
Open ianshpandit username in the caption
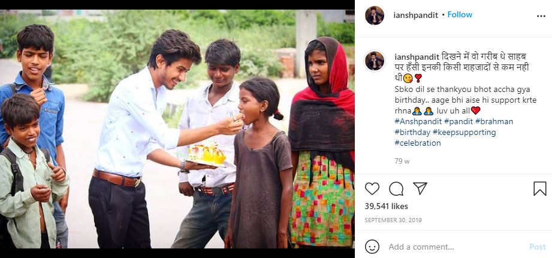[417, 57]
